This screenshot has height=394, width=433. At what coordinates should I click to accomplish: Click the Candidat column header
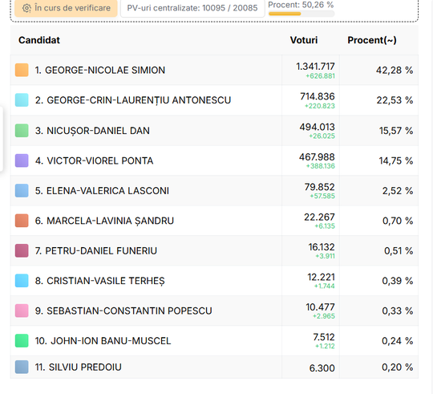point(39,40)
